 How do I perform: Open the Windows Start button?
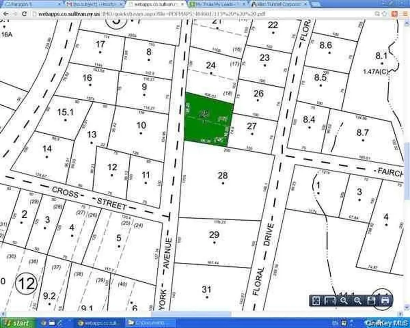[17, 323]
